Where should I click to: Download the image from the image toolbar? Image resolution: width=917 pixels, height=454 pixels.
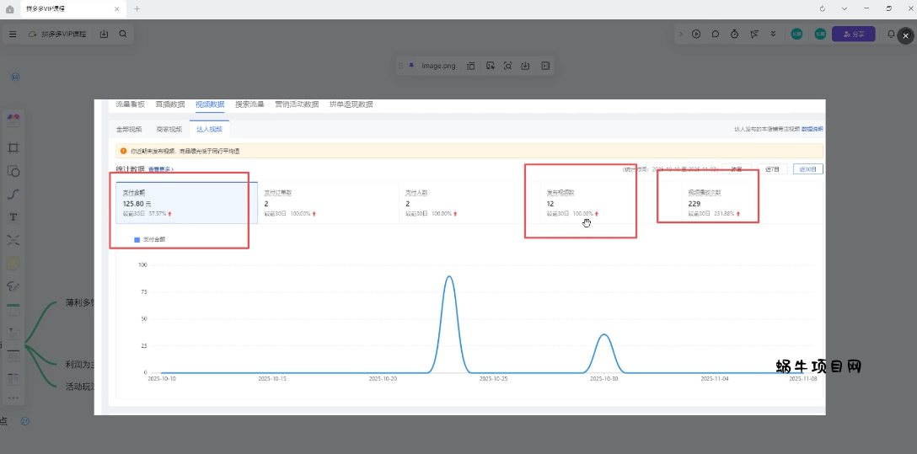(x=526, y=66)
